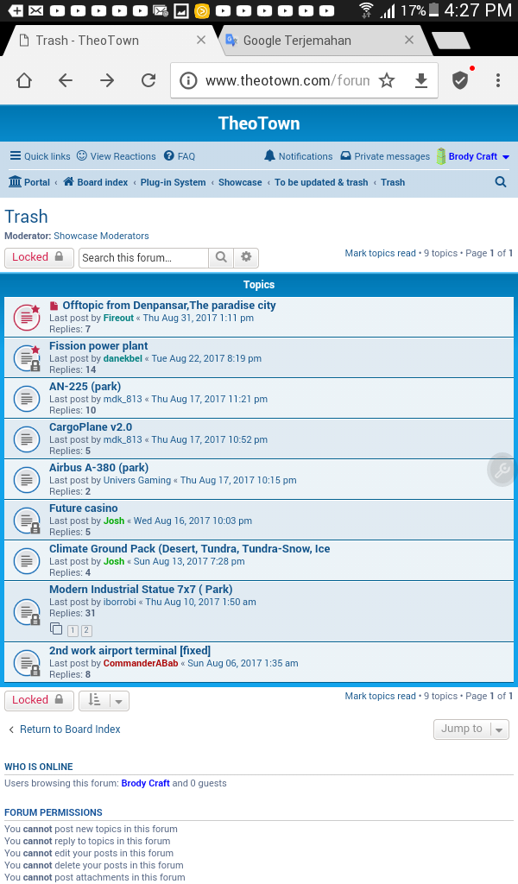Reload the page with refresh icon
The height and width of the screenshot is (884, 518).
pos(148,80)
